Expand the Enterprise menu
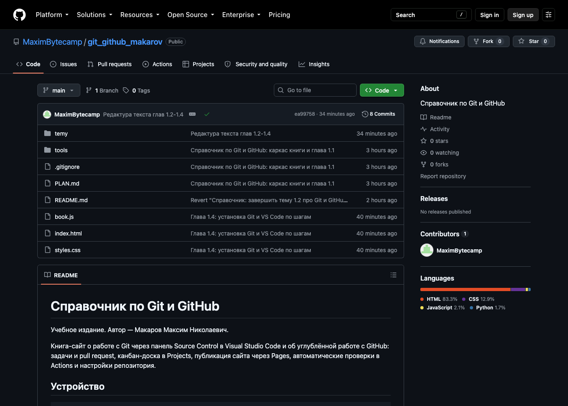 (241, 15)
